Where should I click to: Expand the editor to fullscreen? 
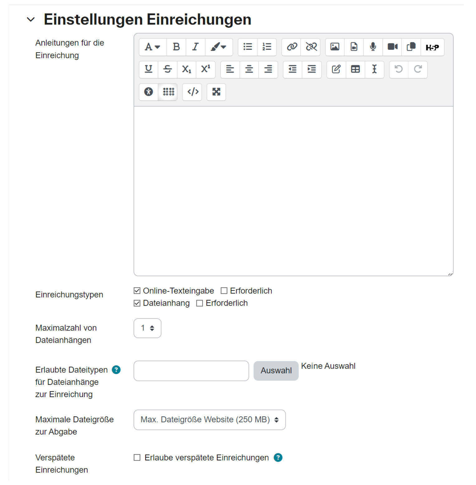click(x=216, y=92)
